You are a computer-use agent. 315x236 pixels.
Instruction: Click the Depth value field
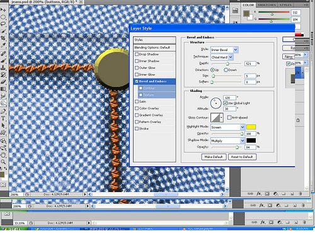[x=250, y=64]
